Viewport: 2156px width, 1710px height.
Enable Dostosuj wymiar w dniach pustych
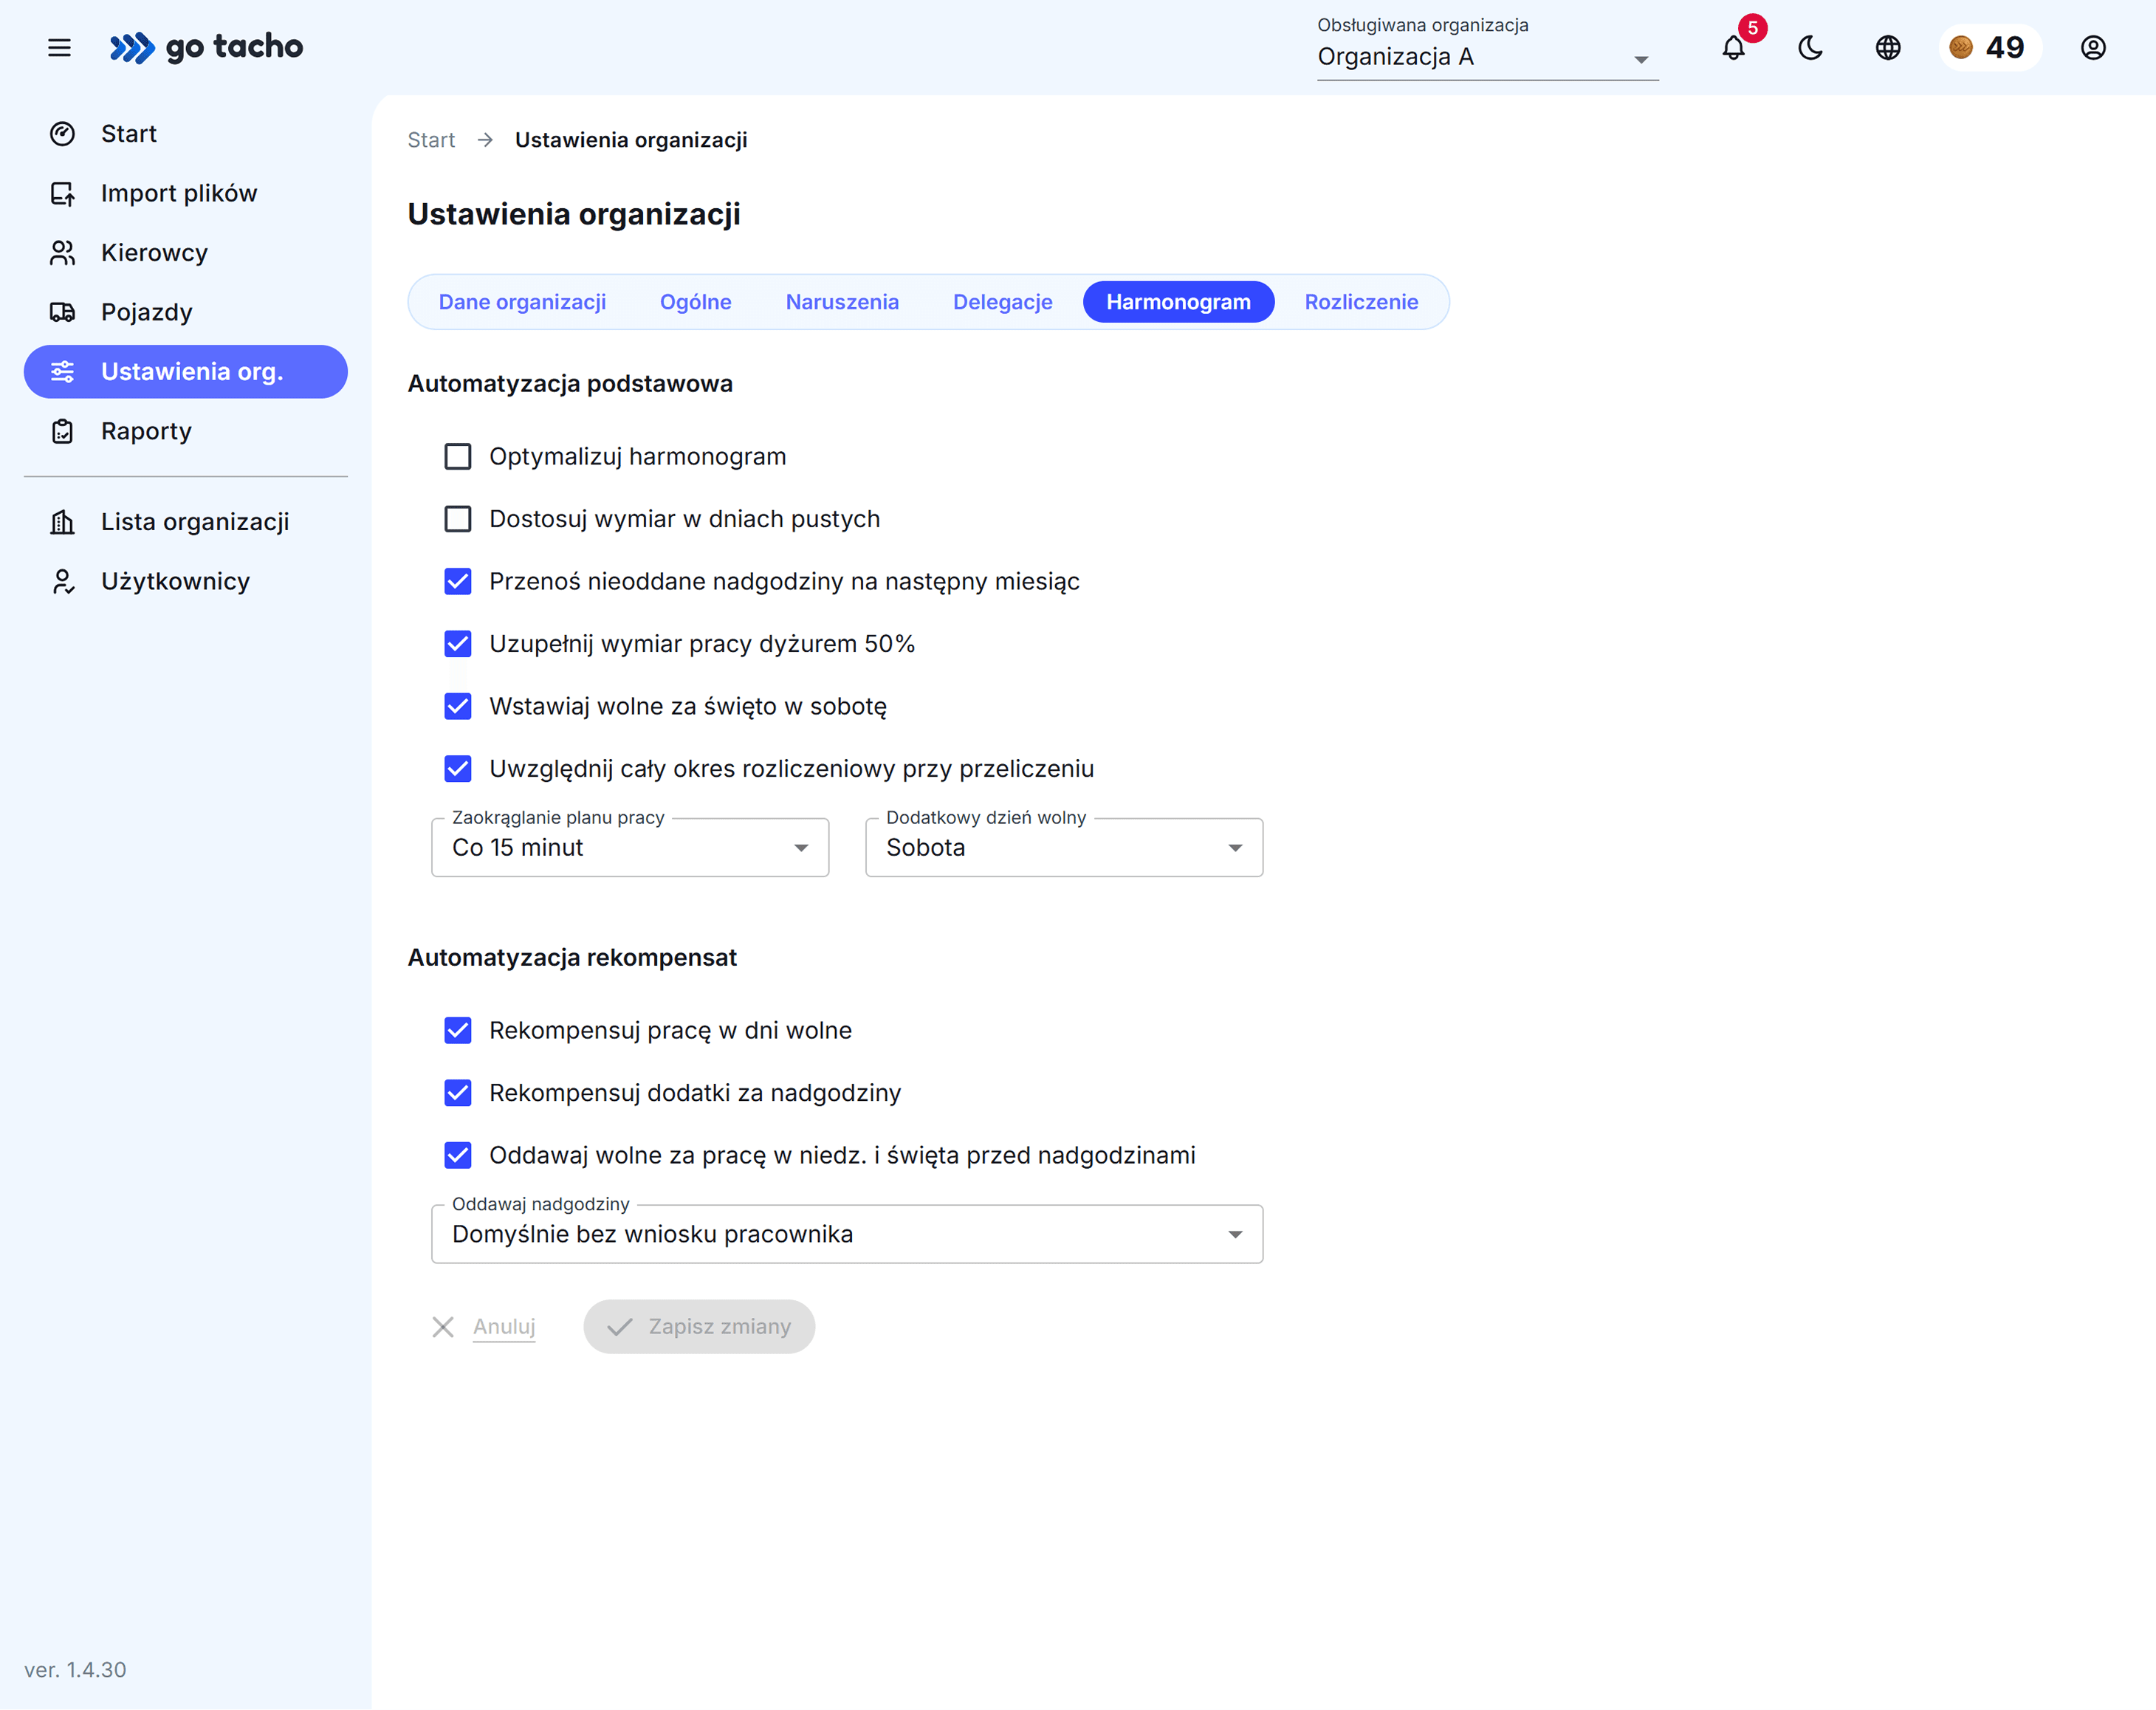click(x=458, y=519)
